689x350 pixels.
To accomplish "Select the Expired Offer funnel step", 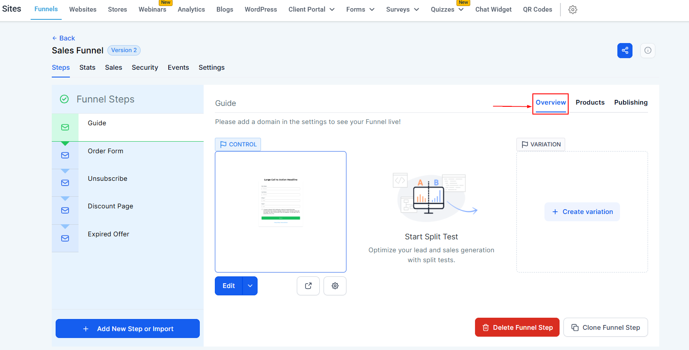I will click(x=128, y=238).
